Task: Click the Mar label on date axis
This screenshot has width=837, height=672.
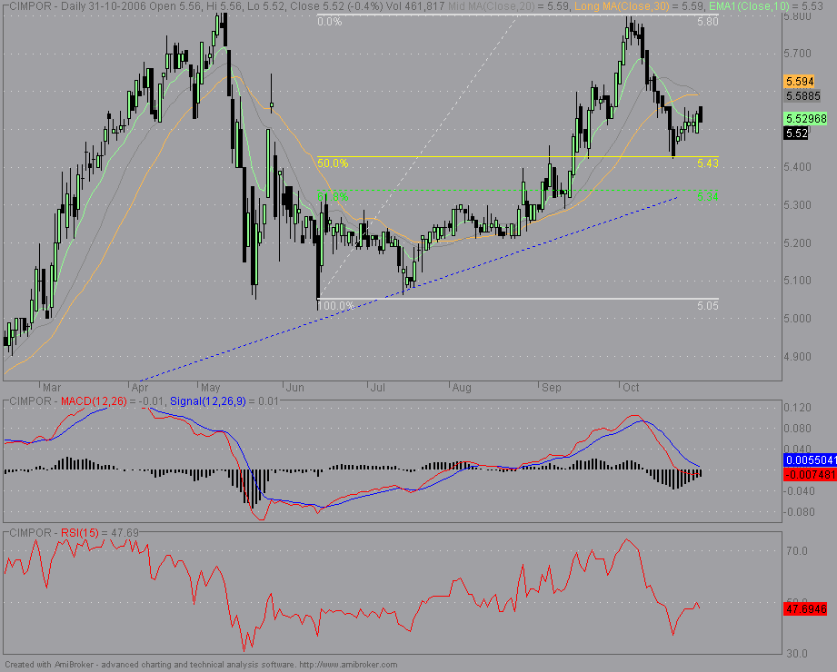Action: [x=52, y=388]
